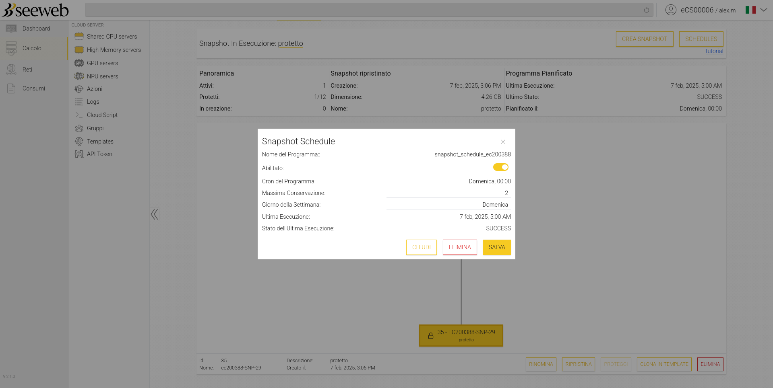Click the protetto snapshot name in header

coord(290,43)
